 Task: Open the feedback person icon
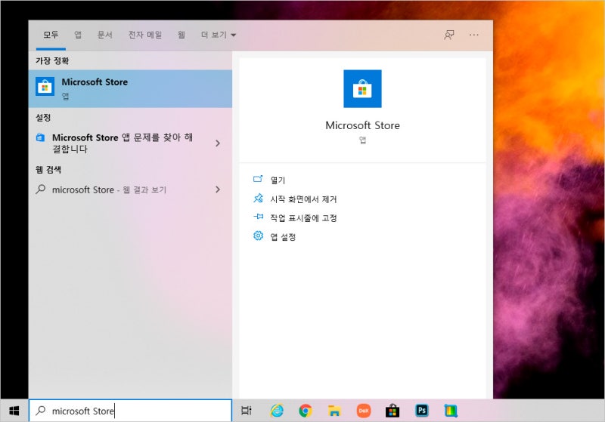[x=448, y=35]
